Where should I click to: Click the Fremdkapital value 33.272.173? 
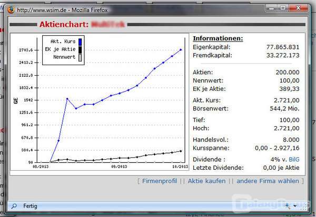point(283,55)
